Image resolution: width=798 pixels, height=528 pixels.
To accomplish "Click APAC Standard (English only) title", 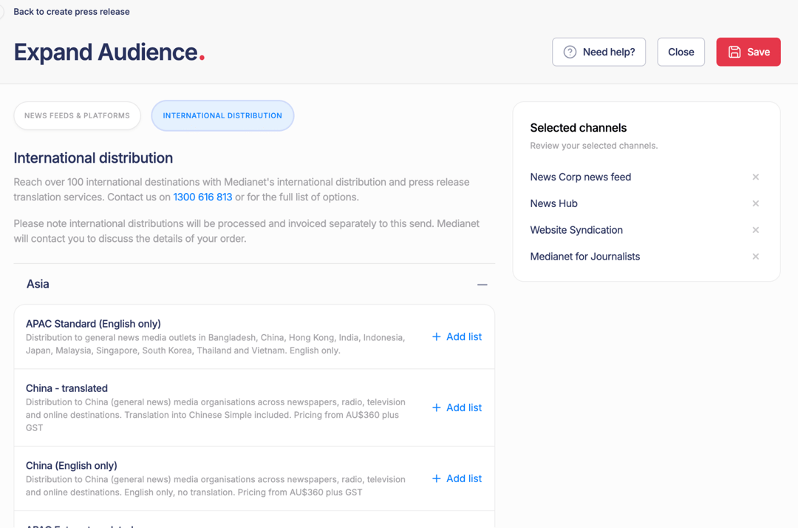I will [x=93, y=324].
